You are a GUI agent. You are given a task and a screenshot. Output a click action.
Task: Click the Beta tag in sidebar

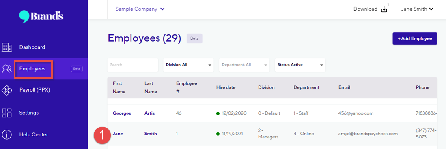pyautogui.click(x=77, y=69)
